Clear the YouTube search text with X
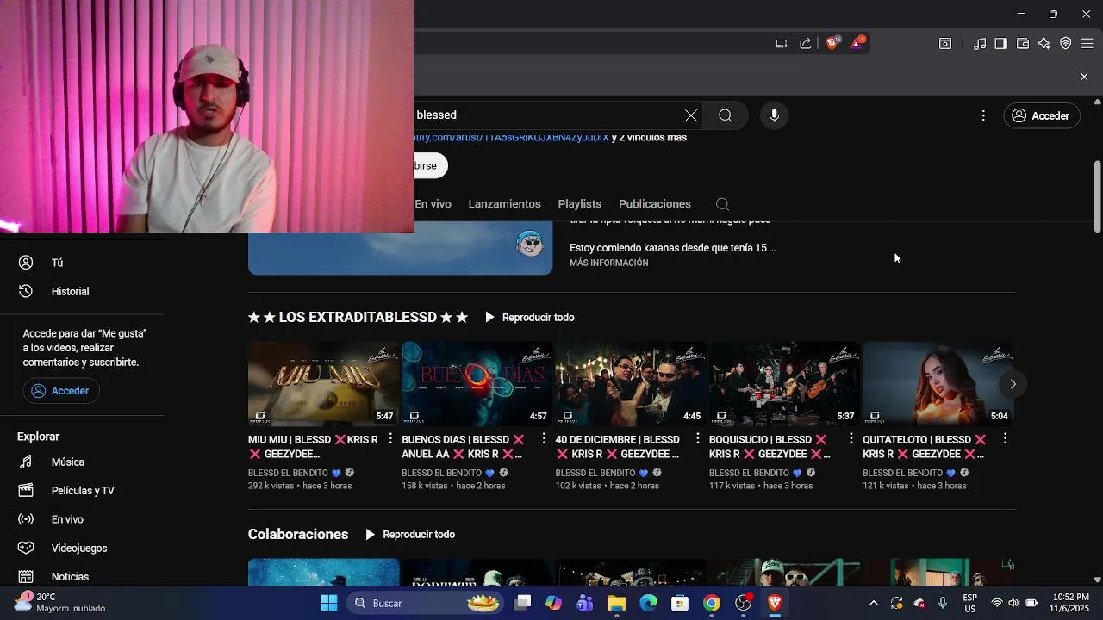 coord(691,115)
